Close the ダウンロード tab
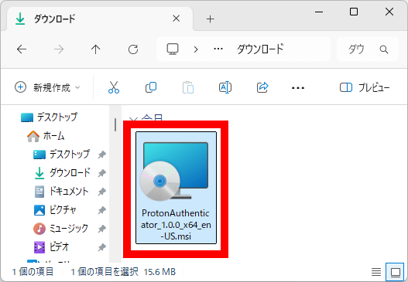 point(177,19)
